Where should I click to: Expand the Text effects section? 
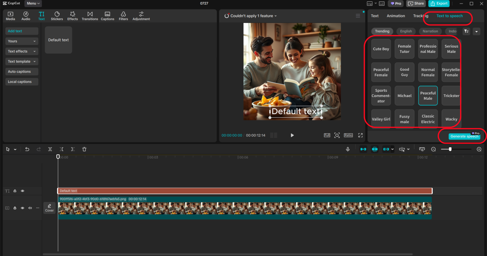22,51
